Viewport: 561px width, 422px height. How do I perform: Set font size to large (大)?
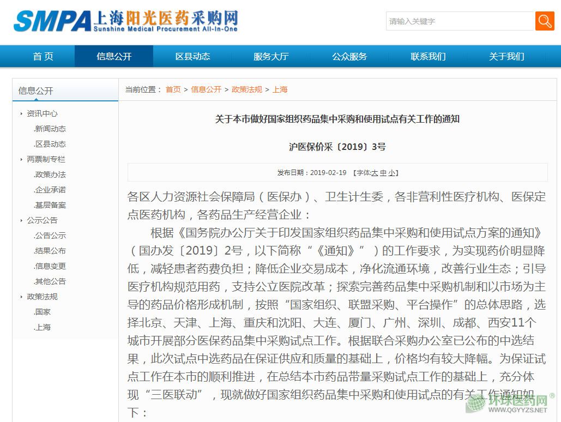click(375, 173)
